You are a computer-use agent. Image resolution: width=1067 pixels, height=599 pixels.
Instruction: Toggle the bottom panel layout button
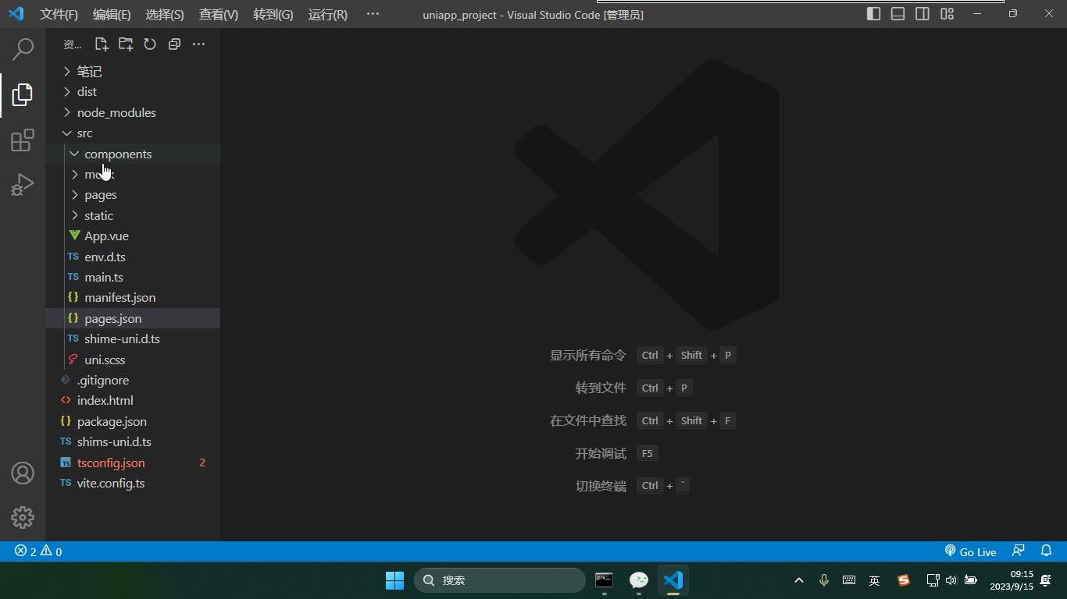click(x=898, y=14)
